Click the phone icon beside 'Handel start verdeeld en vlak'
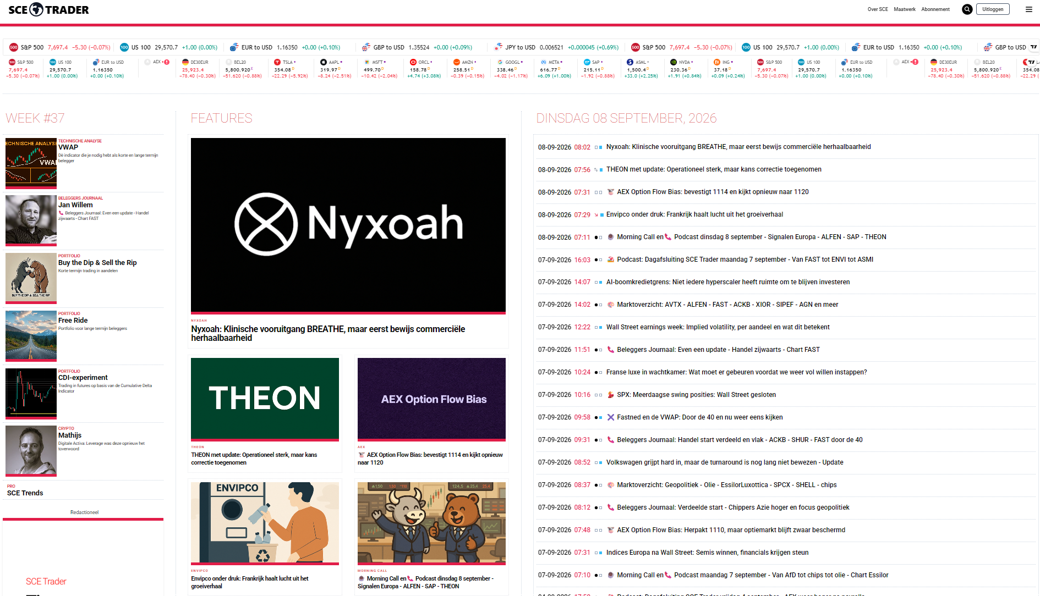 point(610,440)
